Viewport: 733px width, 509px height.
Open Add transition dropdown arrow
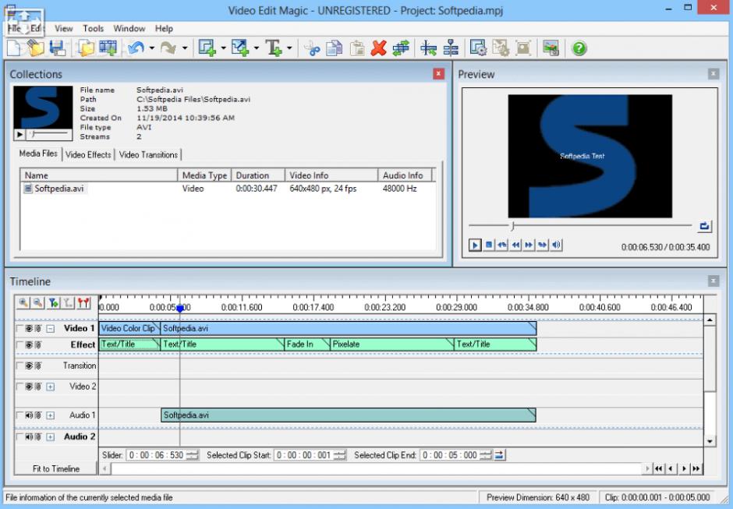(257, 48)
